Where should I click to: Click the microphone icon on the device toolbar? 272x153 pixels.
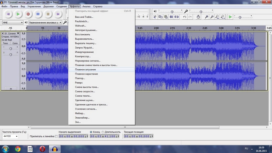(x=65, y=22)
